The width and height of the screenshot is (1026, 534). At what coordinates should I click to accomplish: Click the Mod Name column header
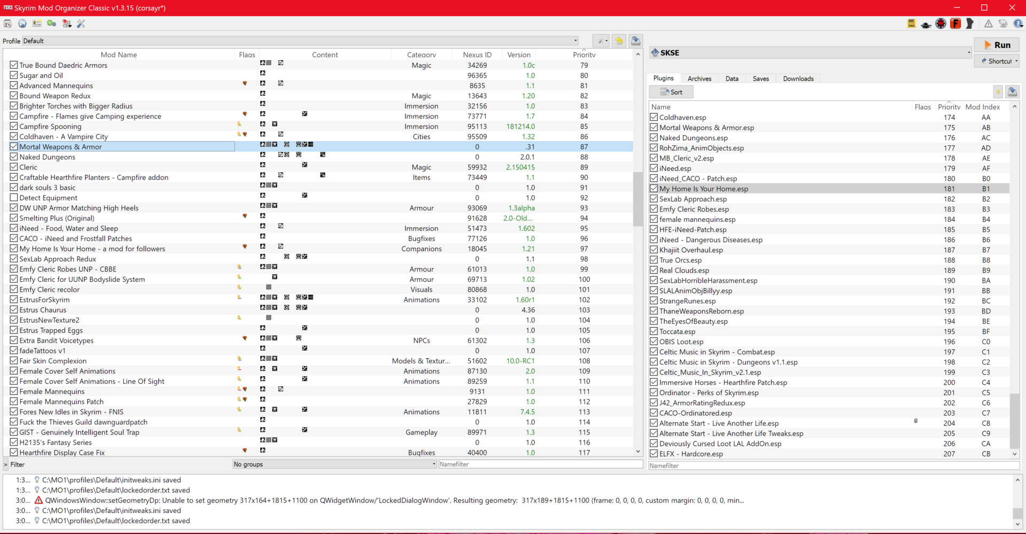coord(119,55)
